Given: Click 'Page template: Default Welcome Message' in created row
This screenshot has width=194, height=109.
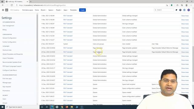Looking at the screenshot, I should [x=165, y=52].
